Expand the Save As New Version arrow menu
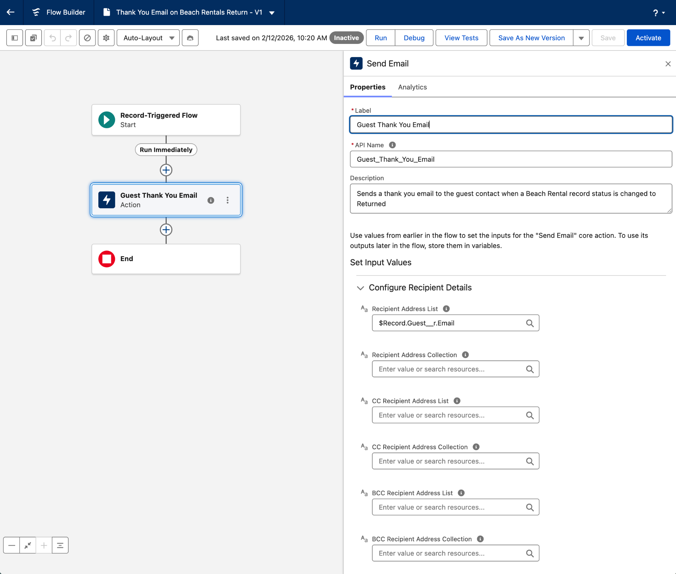Image resolution: width=676 pixels, height=574 pixels. [x=581, y=38]
